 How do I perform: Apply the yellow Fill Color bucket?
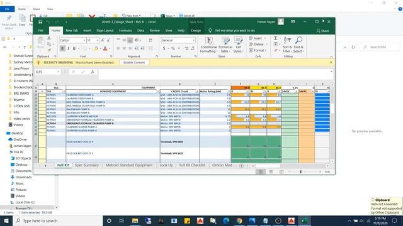click(x=96, y=48)
